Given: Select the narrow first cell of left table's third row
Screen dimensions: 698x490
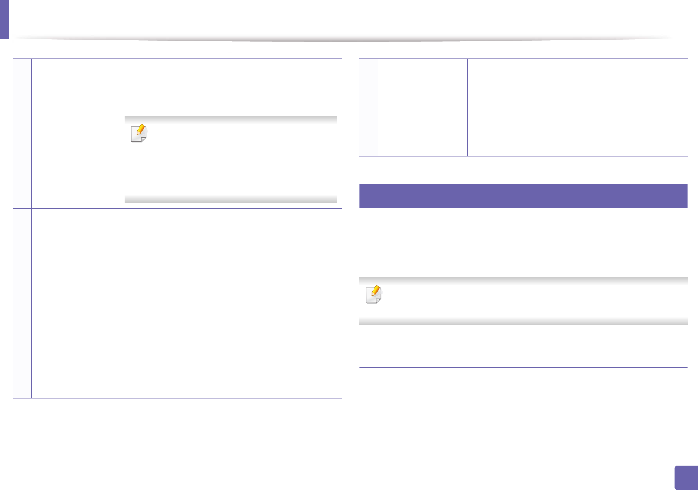Looking at the screenshot, I should 22,277.
